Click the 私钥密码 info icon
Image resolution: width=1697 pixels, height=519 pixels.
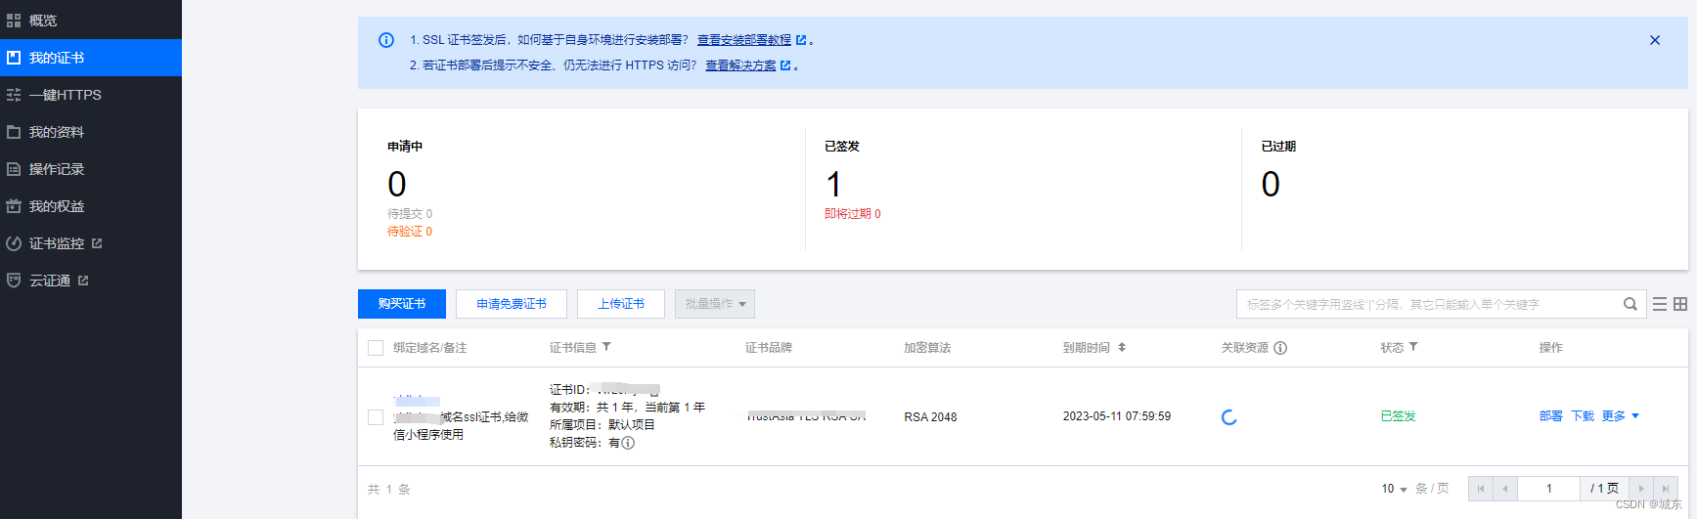click(x=628, y=443)
